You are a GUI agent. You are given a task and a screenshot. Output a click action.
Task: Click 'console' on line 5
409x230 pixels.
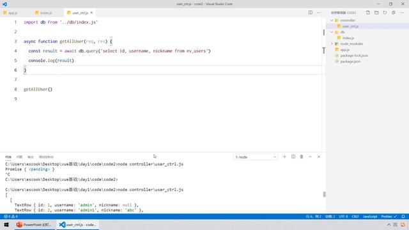(37, 61)
